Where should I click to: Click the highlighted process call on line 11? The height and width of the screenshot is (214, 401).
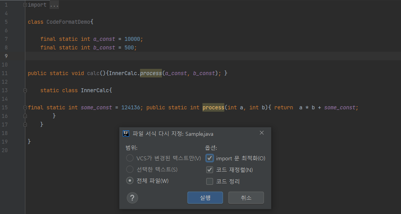tap(151, 73)
